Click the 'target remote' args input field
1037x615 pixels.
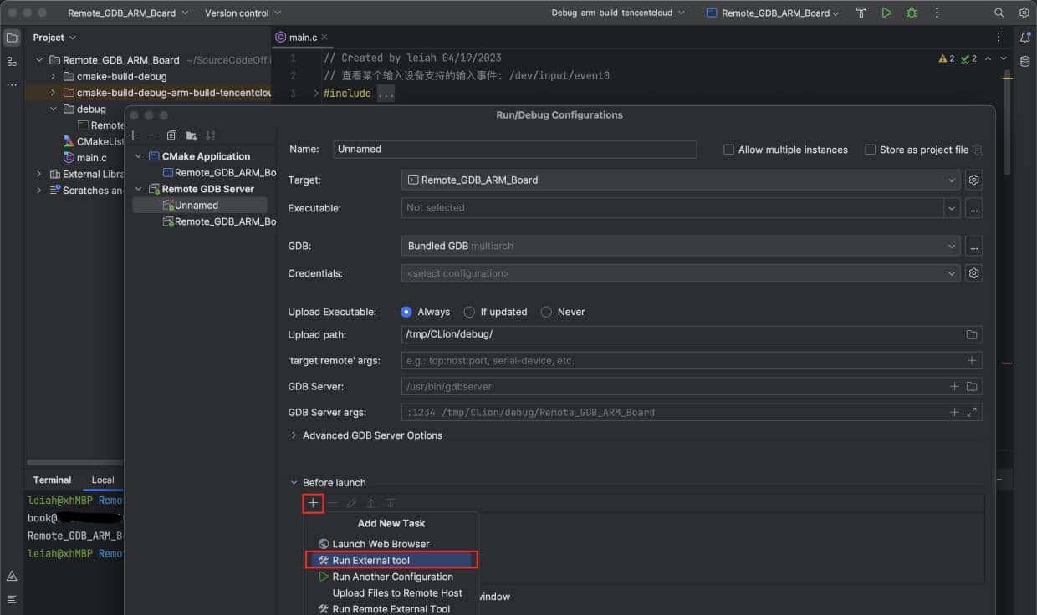pyautogui.click(x=682, y=361)
